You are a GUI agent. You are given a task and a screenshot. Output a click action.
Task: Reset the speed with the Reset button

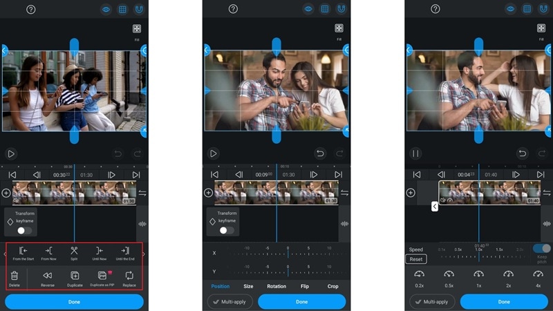click(416, 259)
